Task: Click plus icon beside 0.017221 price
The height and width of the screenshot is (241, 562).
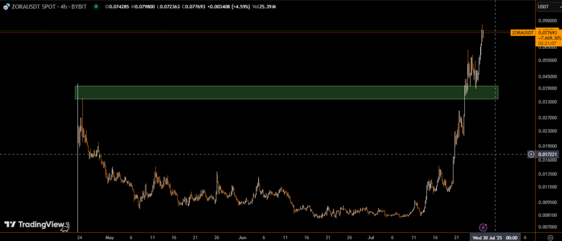Action: pos(531,154)
